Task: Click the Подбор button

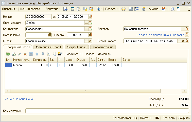Action: pos(90,54)
